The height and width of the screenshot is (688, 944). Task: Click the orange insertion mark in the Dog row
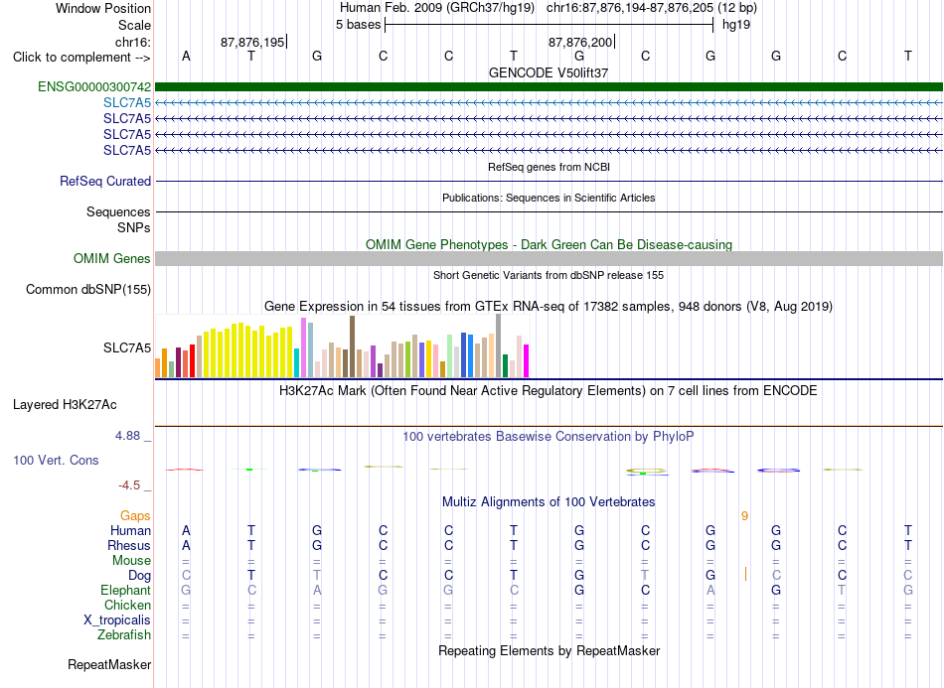click(x=745, y=575)
